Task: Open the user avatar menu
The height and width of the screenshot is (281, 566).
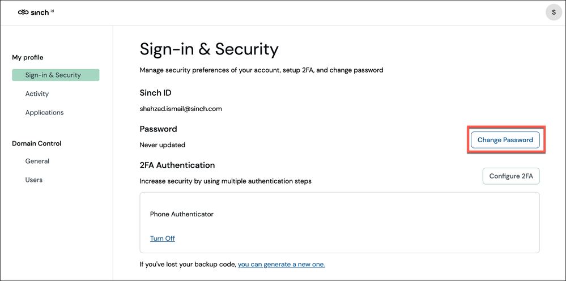Action: (x=553, y=12)
